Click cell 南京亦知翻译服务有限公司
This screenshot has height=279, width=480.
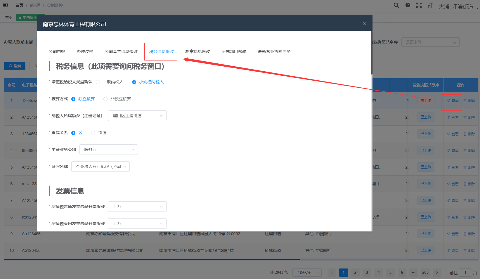tap(111, 234)
